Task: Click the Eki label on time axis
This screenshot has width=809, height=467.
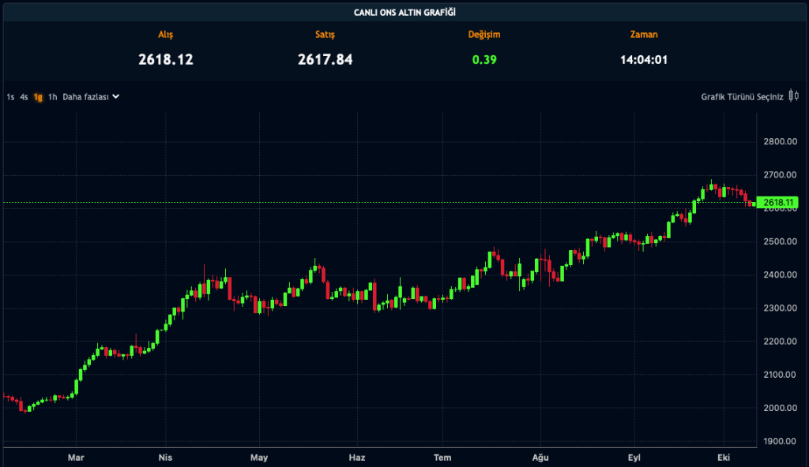Action: pos(724,458)
